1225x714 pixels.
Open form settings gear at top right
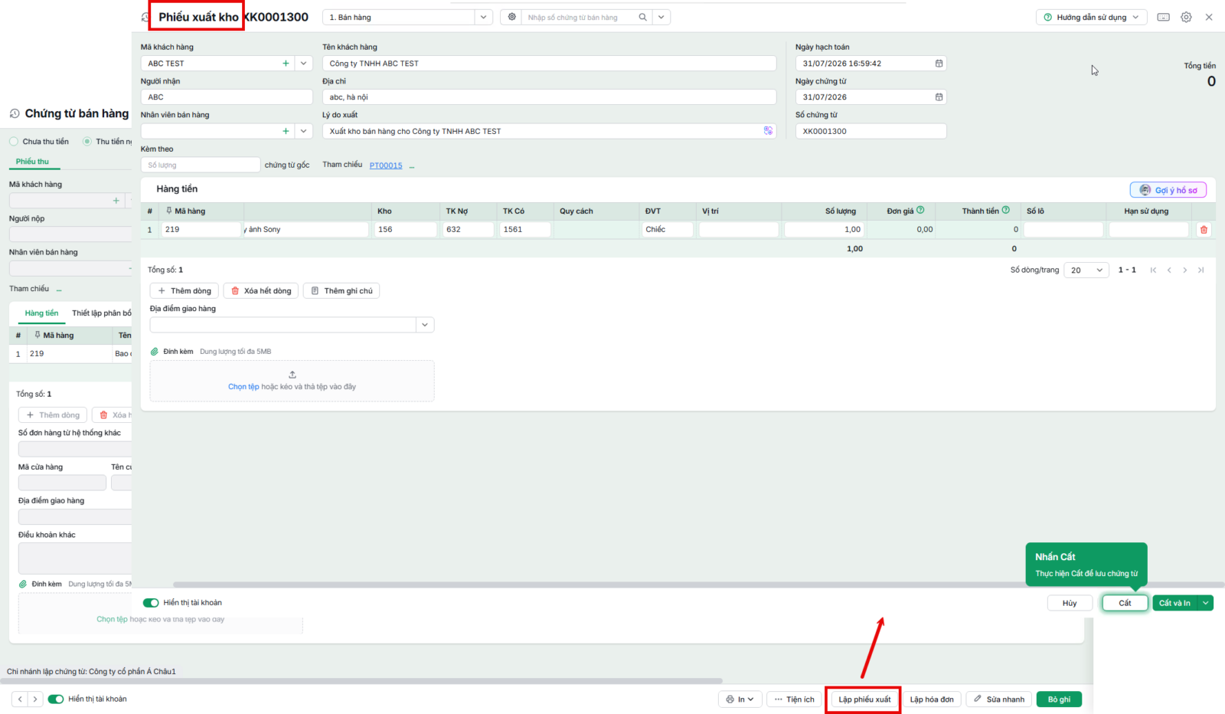tap(1186, 17)
